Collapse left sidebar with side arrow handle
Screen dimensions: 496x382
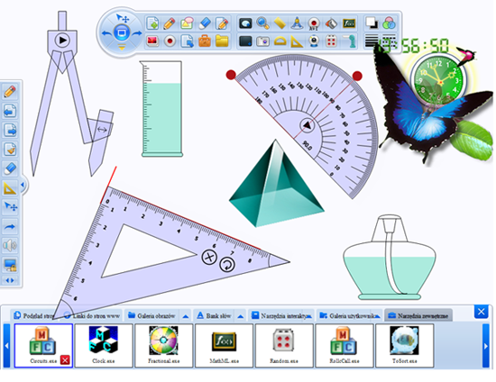pyautogui.click(x=23, y=185)
